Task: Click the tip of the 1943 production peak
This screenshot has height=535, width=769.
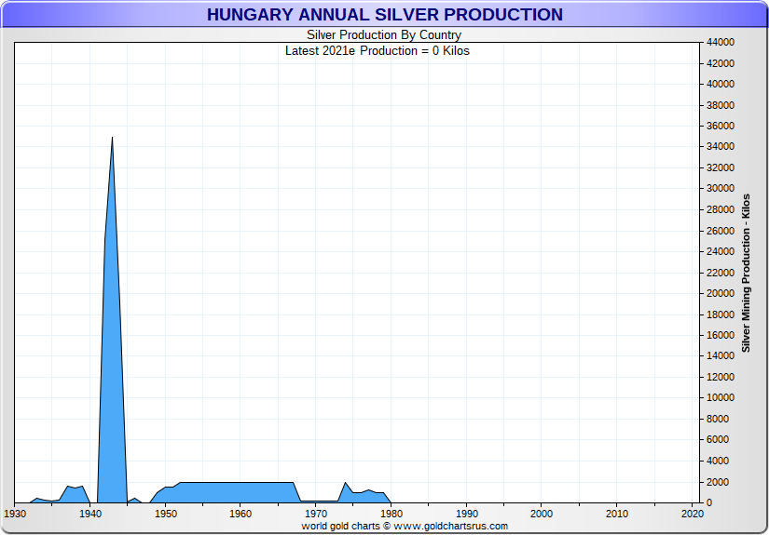Action: click(x=112, y=139)
